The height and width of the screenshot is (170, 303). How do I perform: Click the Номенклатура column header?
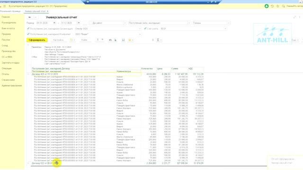pyautogui.click(x=124, y=71)
